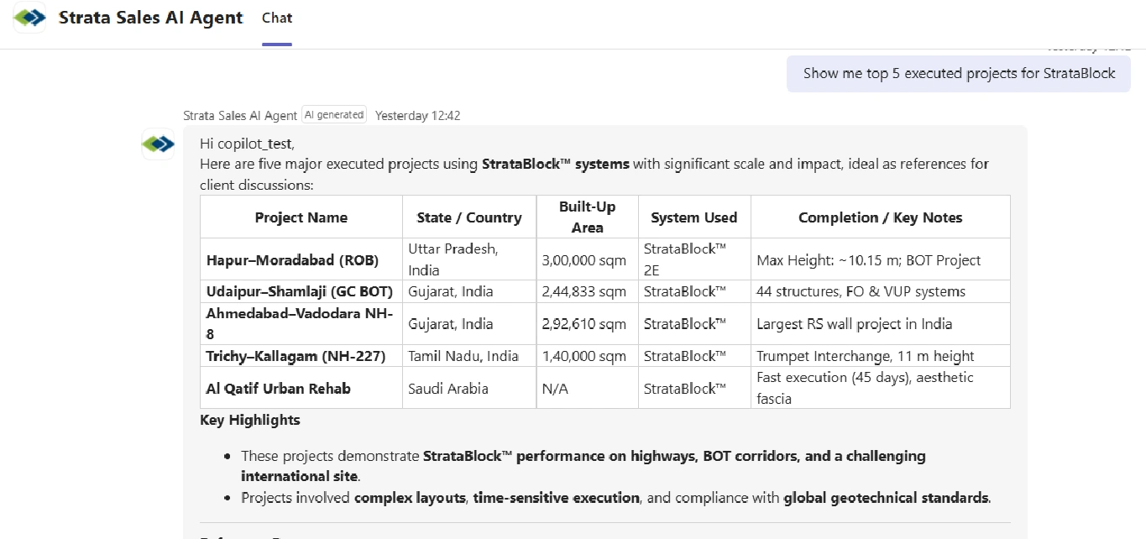Click Trumpet Interchange, 11 m height note

pyautogui.click(x=881, y=356)
